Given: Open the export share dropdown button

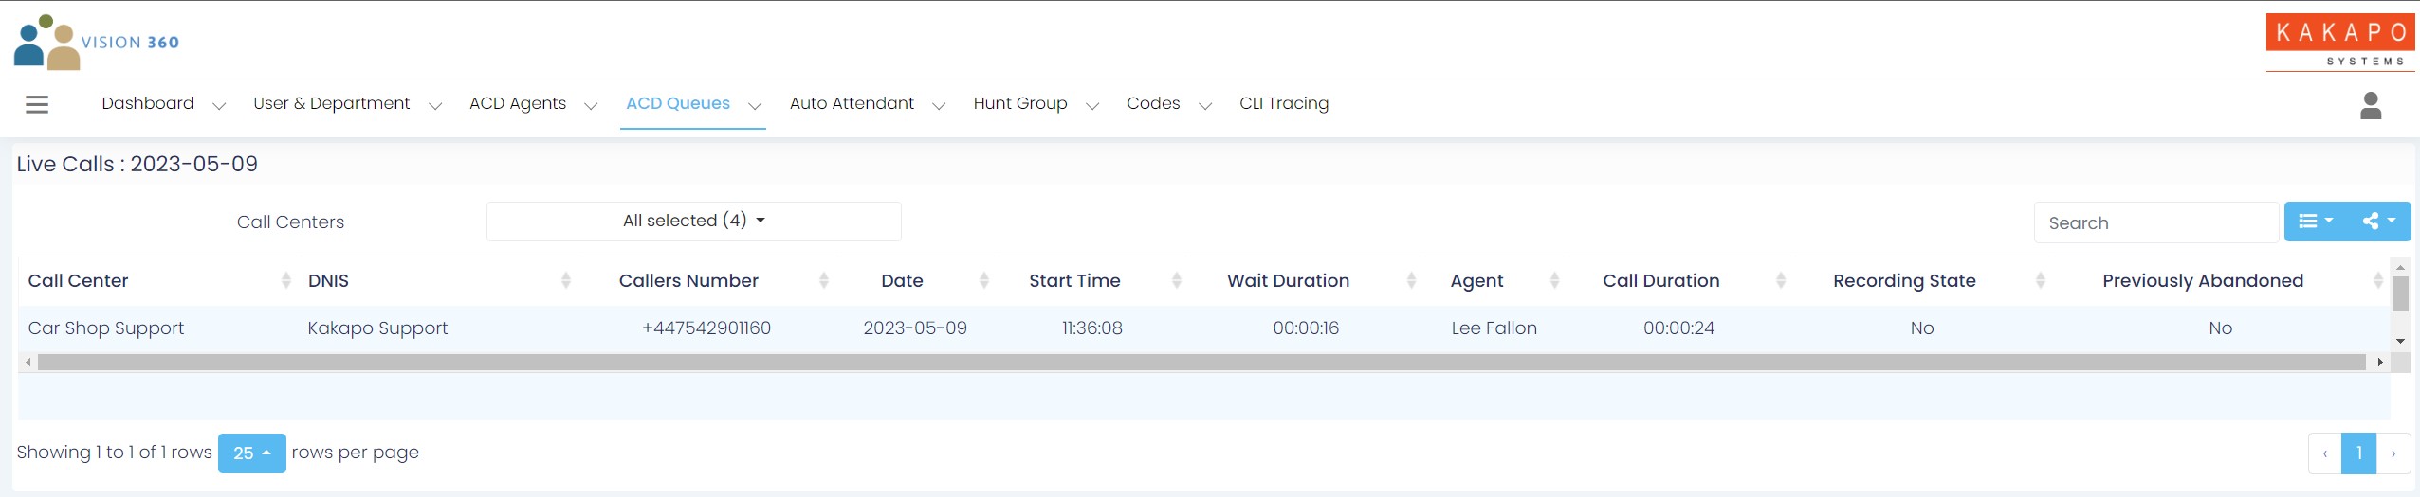Looking at the screenshot, I should coord(2378,222).
